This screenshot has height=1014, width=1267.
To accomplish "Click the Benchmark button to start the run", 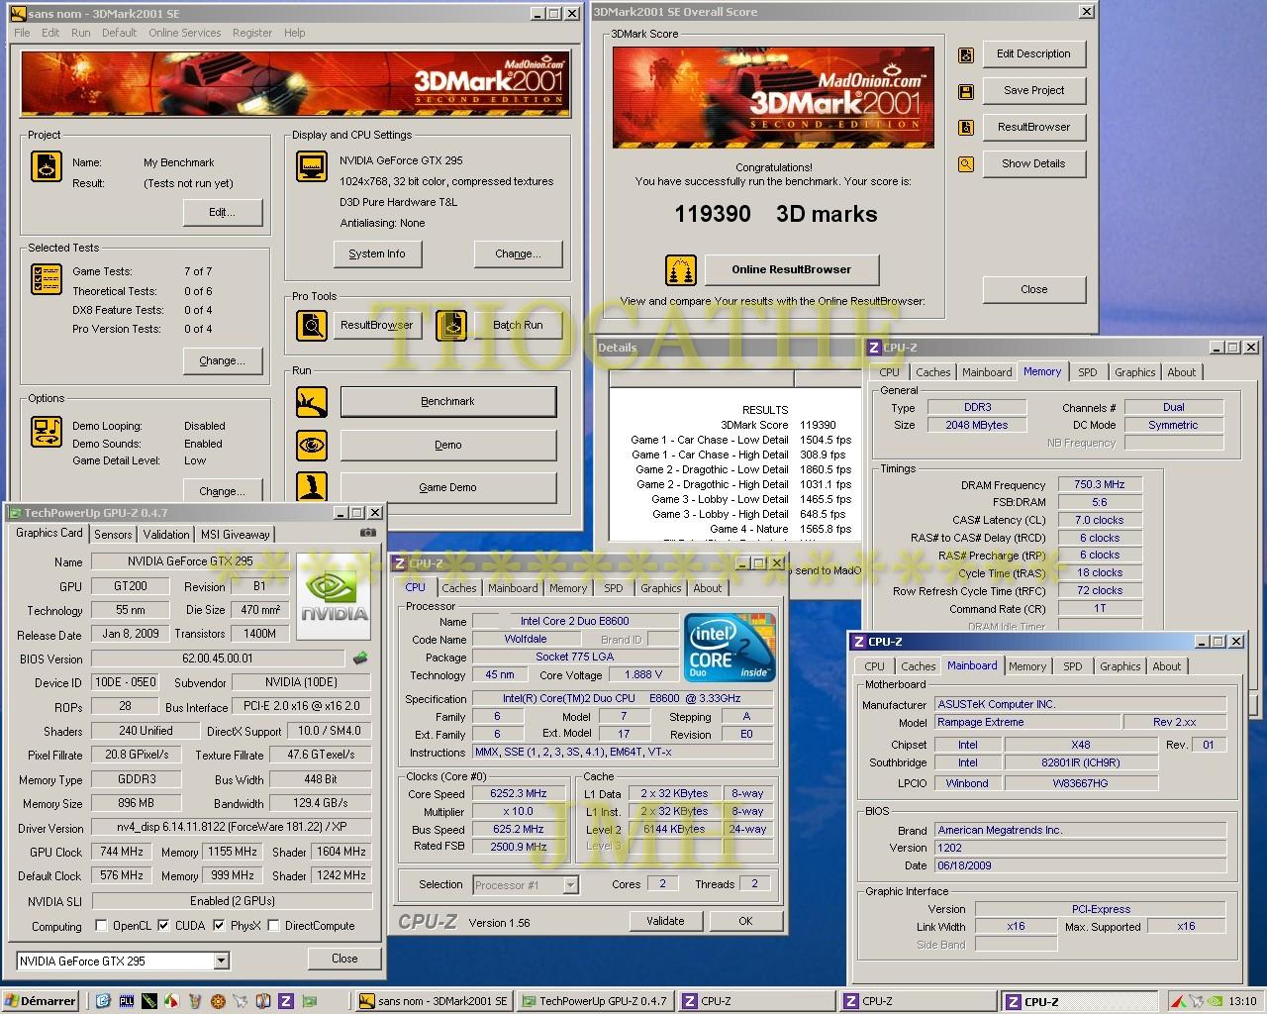I will click(x=447, y=402).
